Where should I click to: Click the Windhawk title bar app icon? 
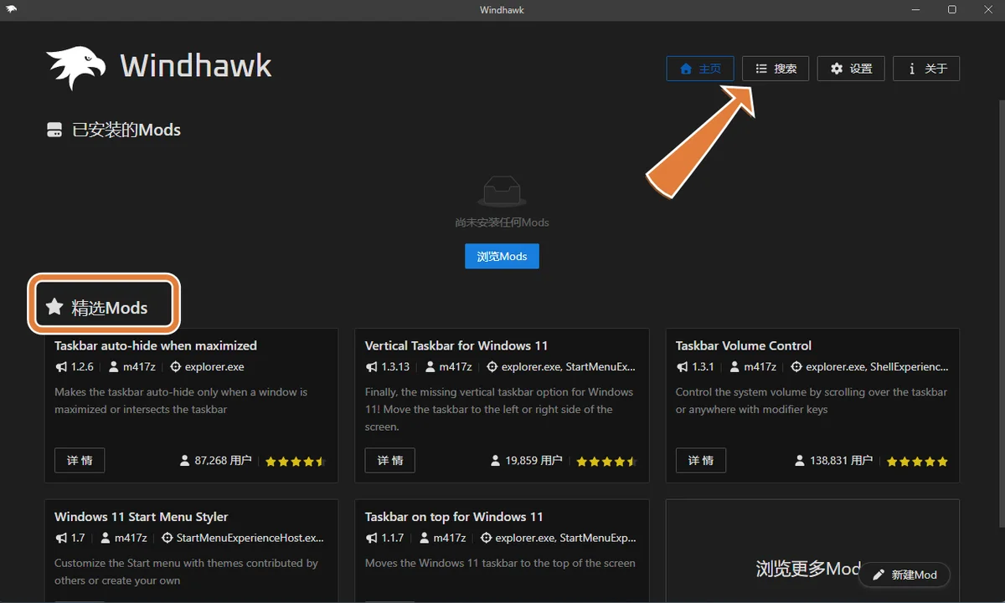click(12, 10)
